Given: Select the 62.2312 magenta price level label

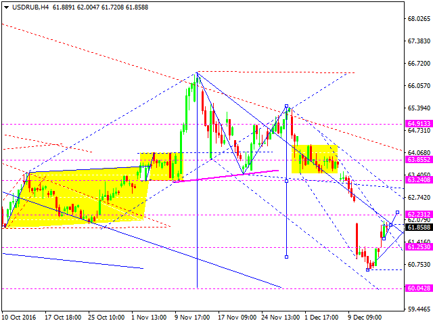Looking at the screenshot, I should click(419, 214).
